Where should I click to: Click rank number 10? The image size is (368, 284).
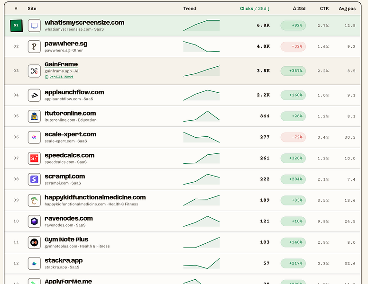(16, 221)
